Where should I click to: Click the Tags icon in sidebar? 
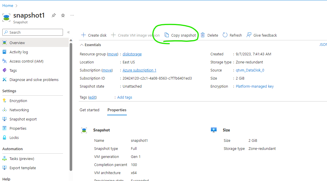click(4, 70)
